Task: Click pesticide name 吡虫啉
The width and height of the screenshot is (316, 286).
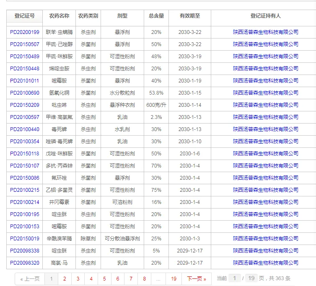Action: tap(59, 105)
